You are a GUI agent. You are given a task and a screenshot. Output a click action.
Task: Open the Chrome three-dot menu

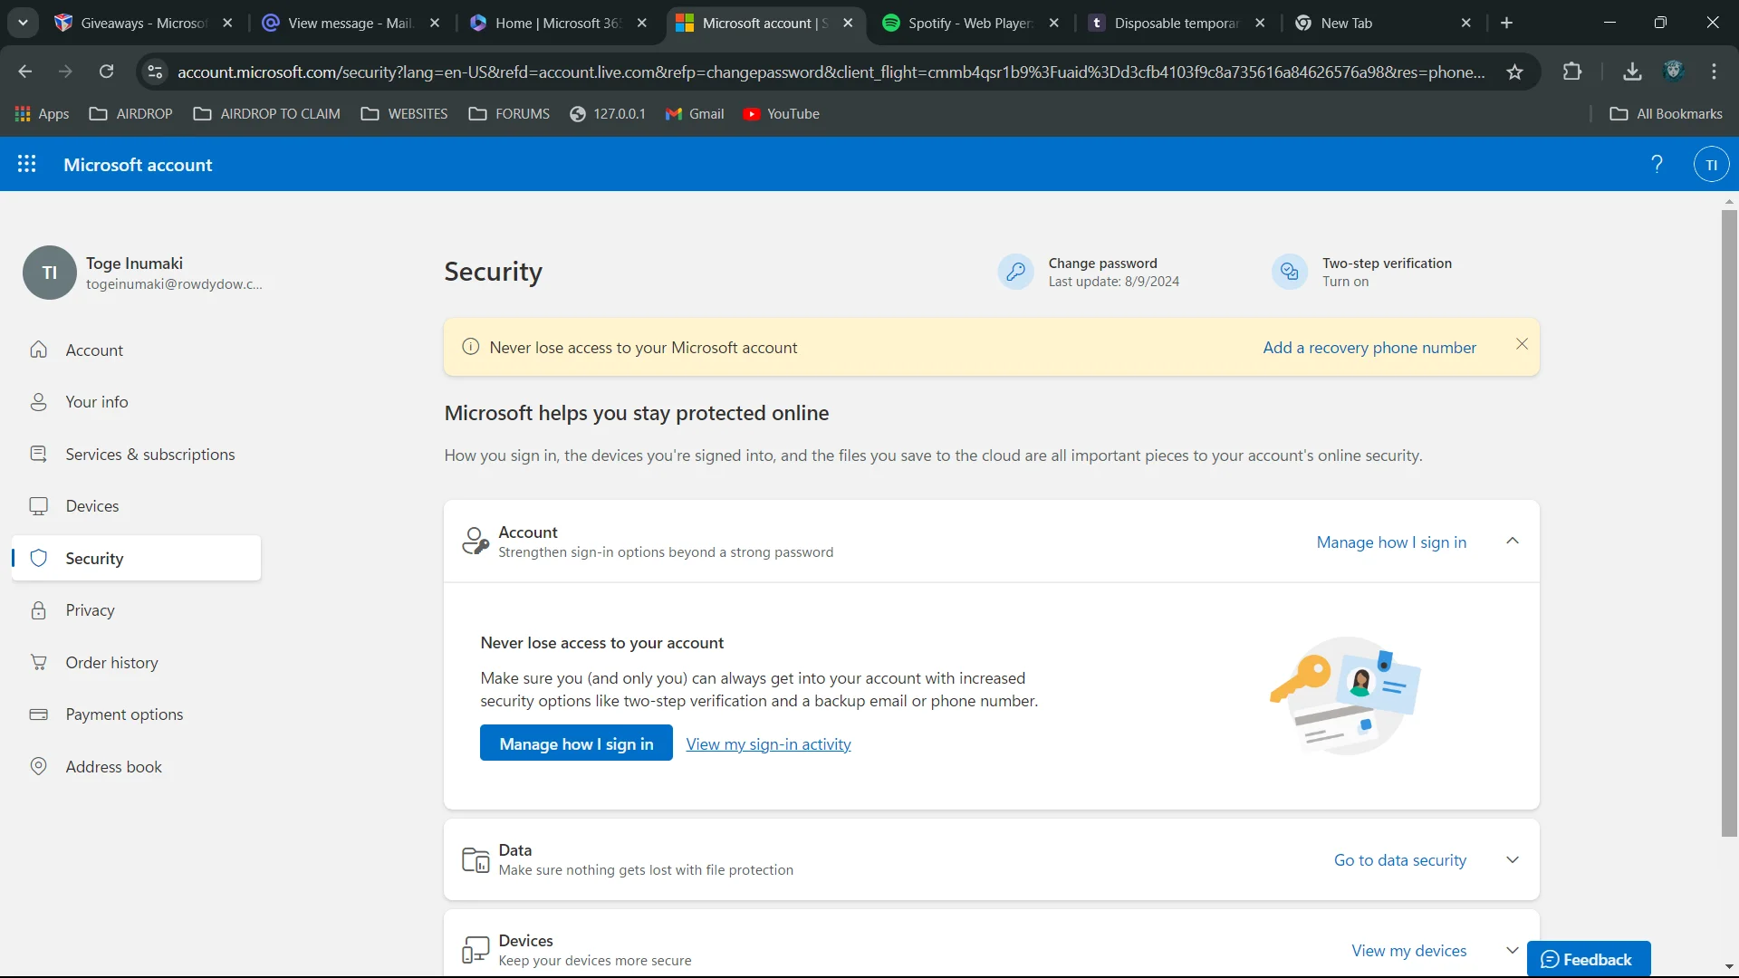[x=1714, y=72]
